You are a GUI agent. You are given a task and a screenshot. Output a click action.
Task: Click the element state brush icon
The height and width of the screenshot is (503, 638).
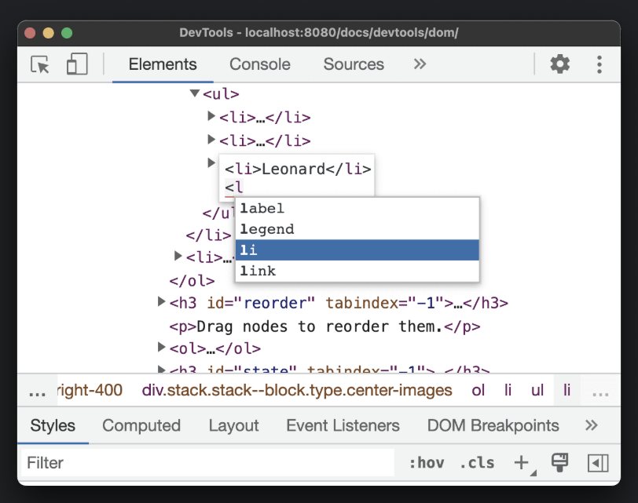(559, 463)
